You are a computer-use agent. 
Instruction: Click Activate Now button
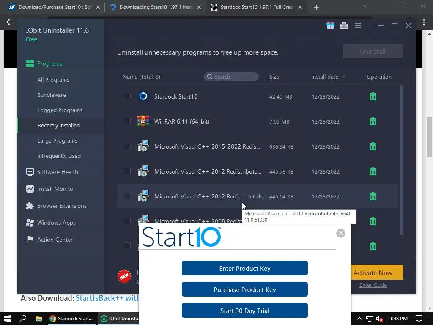click(x=377, y=273)
